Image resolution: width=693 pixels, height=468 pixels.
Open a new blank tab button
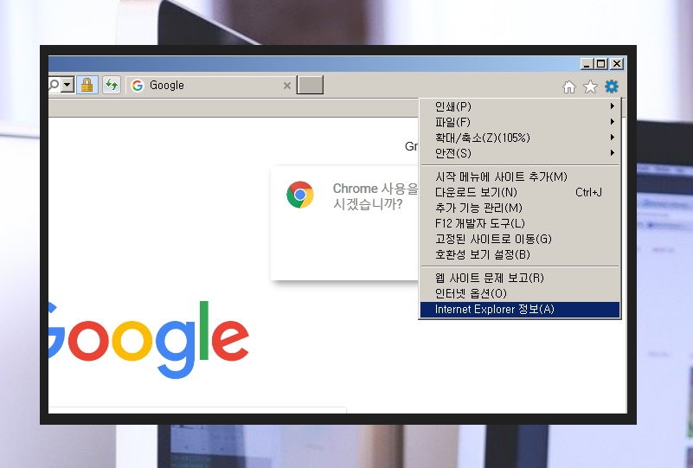(310, 85)
